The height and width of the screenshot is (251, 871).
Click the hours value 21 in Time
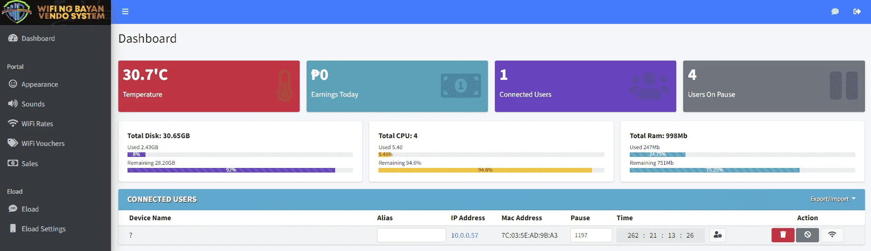pos(653,235)
